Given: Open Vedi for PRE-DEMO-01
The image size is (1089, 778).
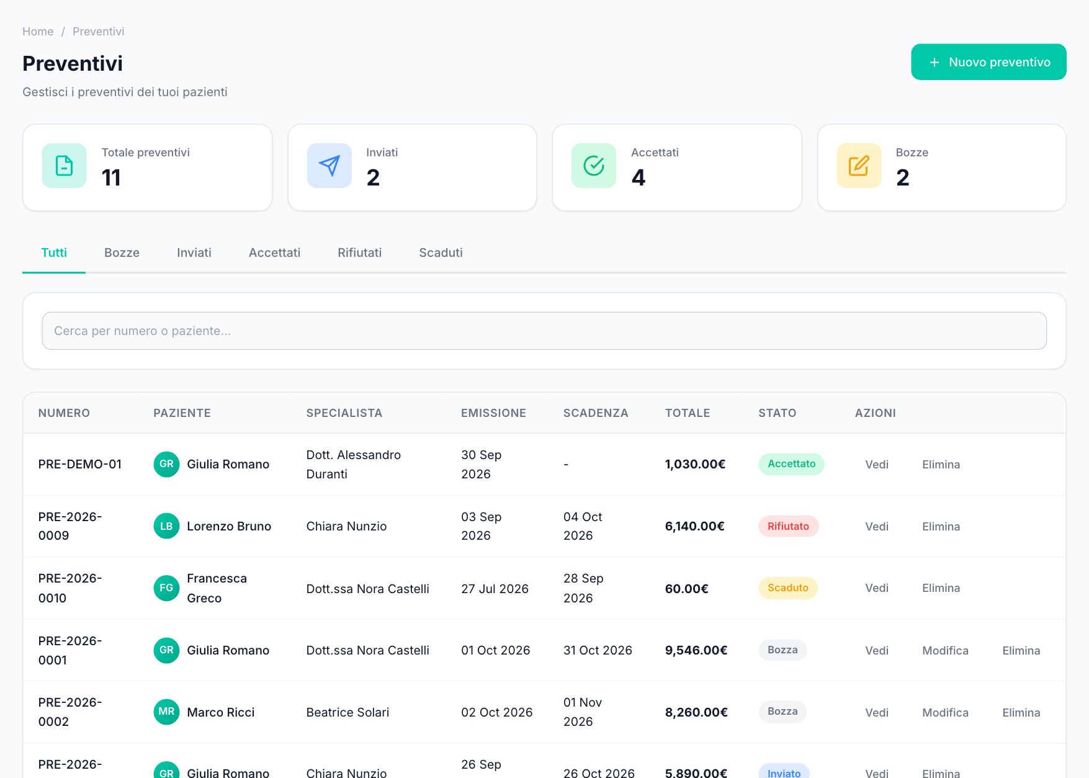Looking at the screenshot, I should coord(877,465).
